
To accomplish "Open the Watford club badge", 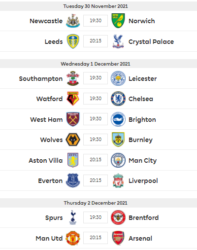I will pos(73,99).
